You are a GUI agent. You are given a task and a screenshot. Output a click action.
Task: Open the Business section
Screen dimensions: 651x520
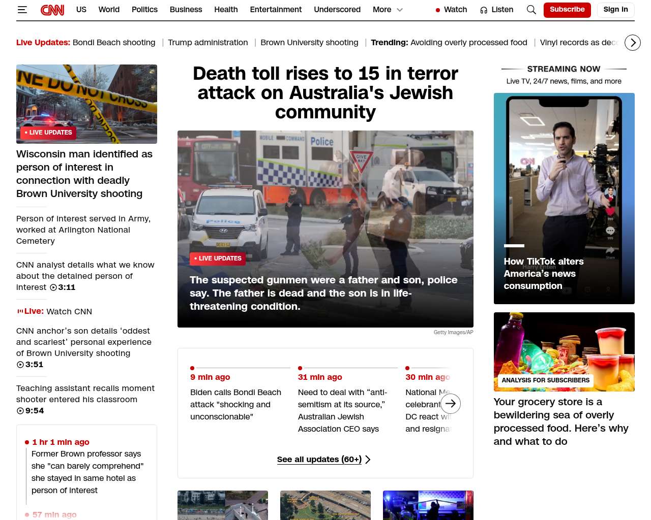click(186, 10)
